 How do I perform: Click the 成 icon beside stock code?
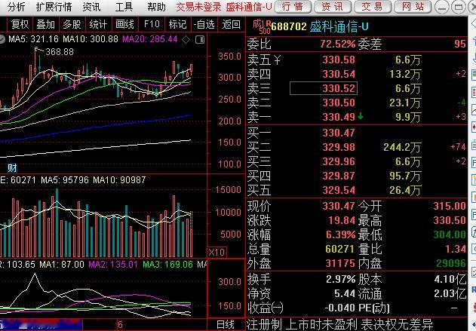256,23
